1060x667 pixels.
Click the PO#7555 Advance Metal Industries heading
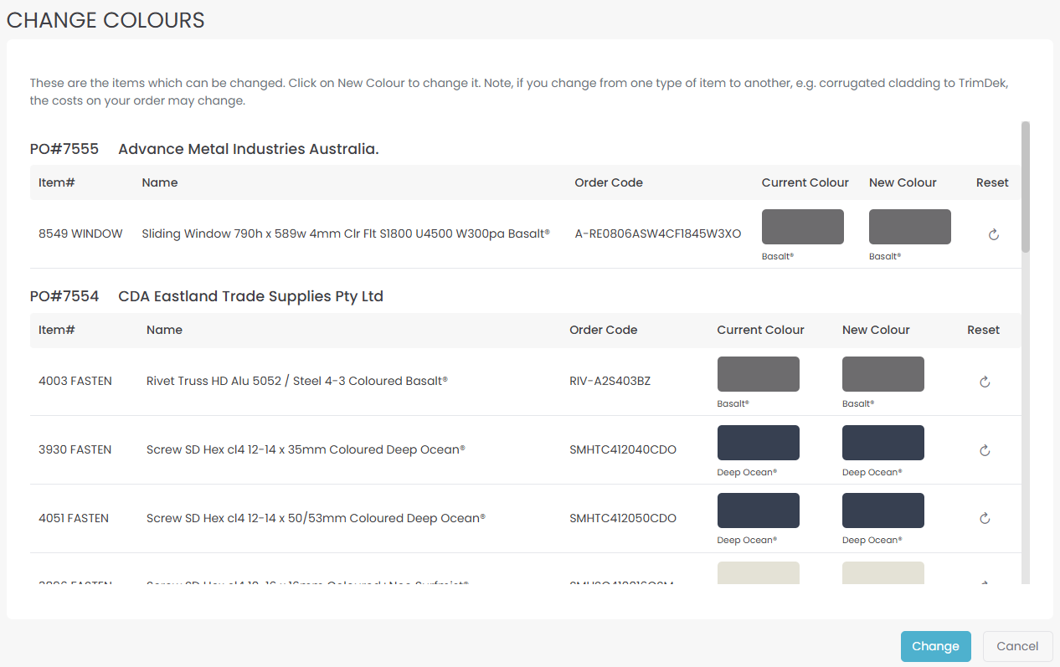tap(204, 149)
